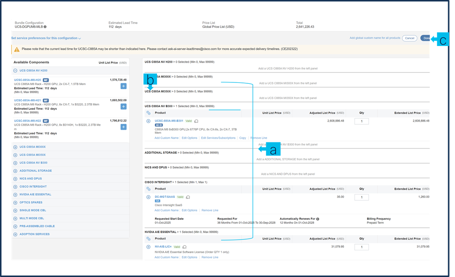This screenshot has height=277, width=455.
Task: Click the AI-D badge under UCSC-880A-M8-B301
Action: [x=159, y=125]
